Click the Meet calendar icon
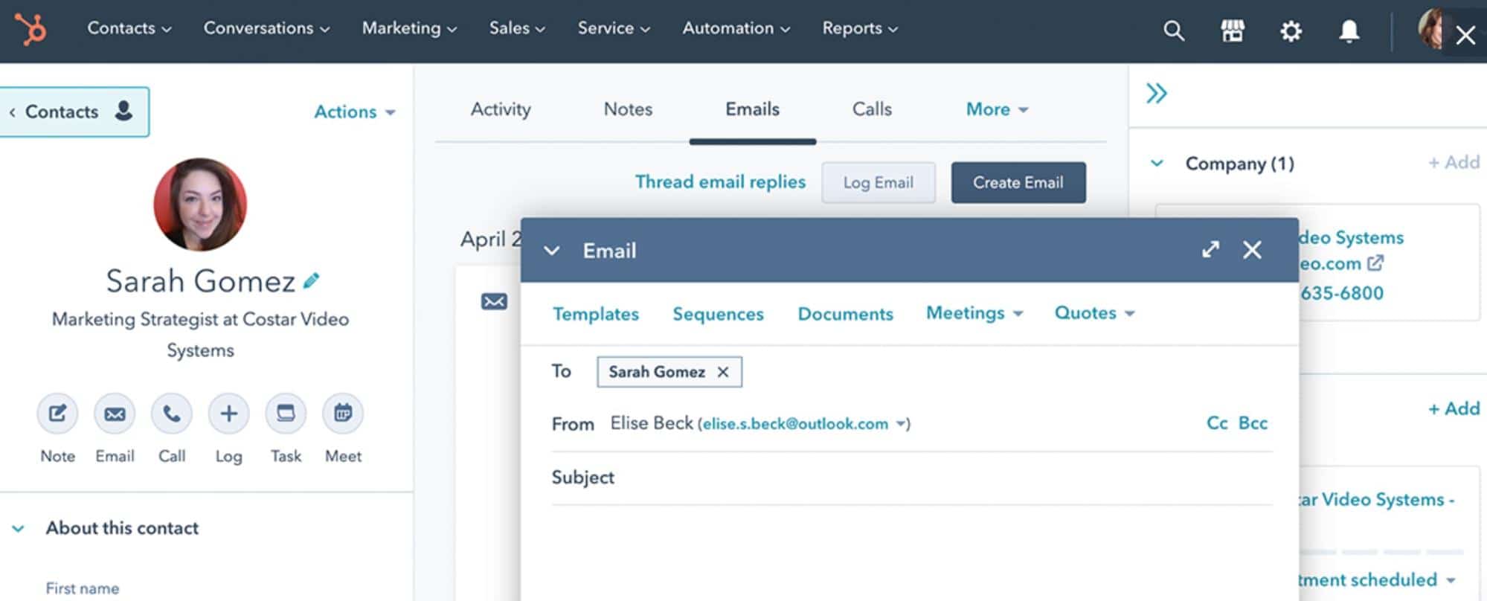Screen dimensions: 1487x601 tap(343, 414)
